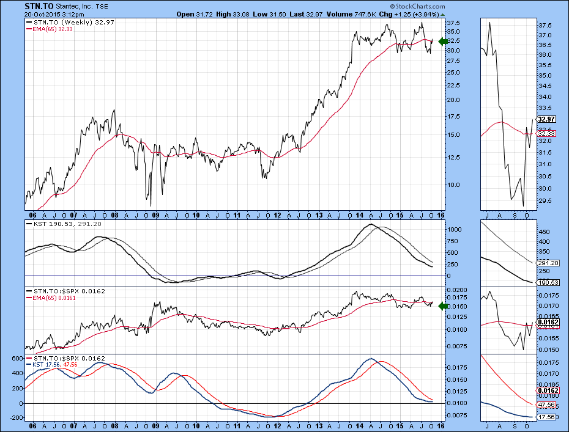This screenshot has height=432, width=569.
Task: Click the 0.0200 tick on relative strength axis
Action: 457,290
